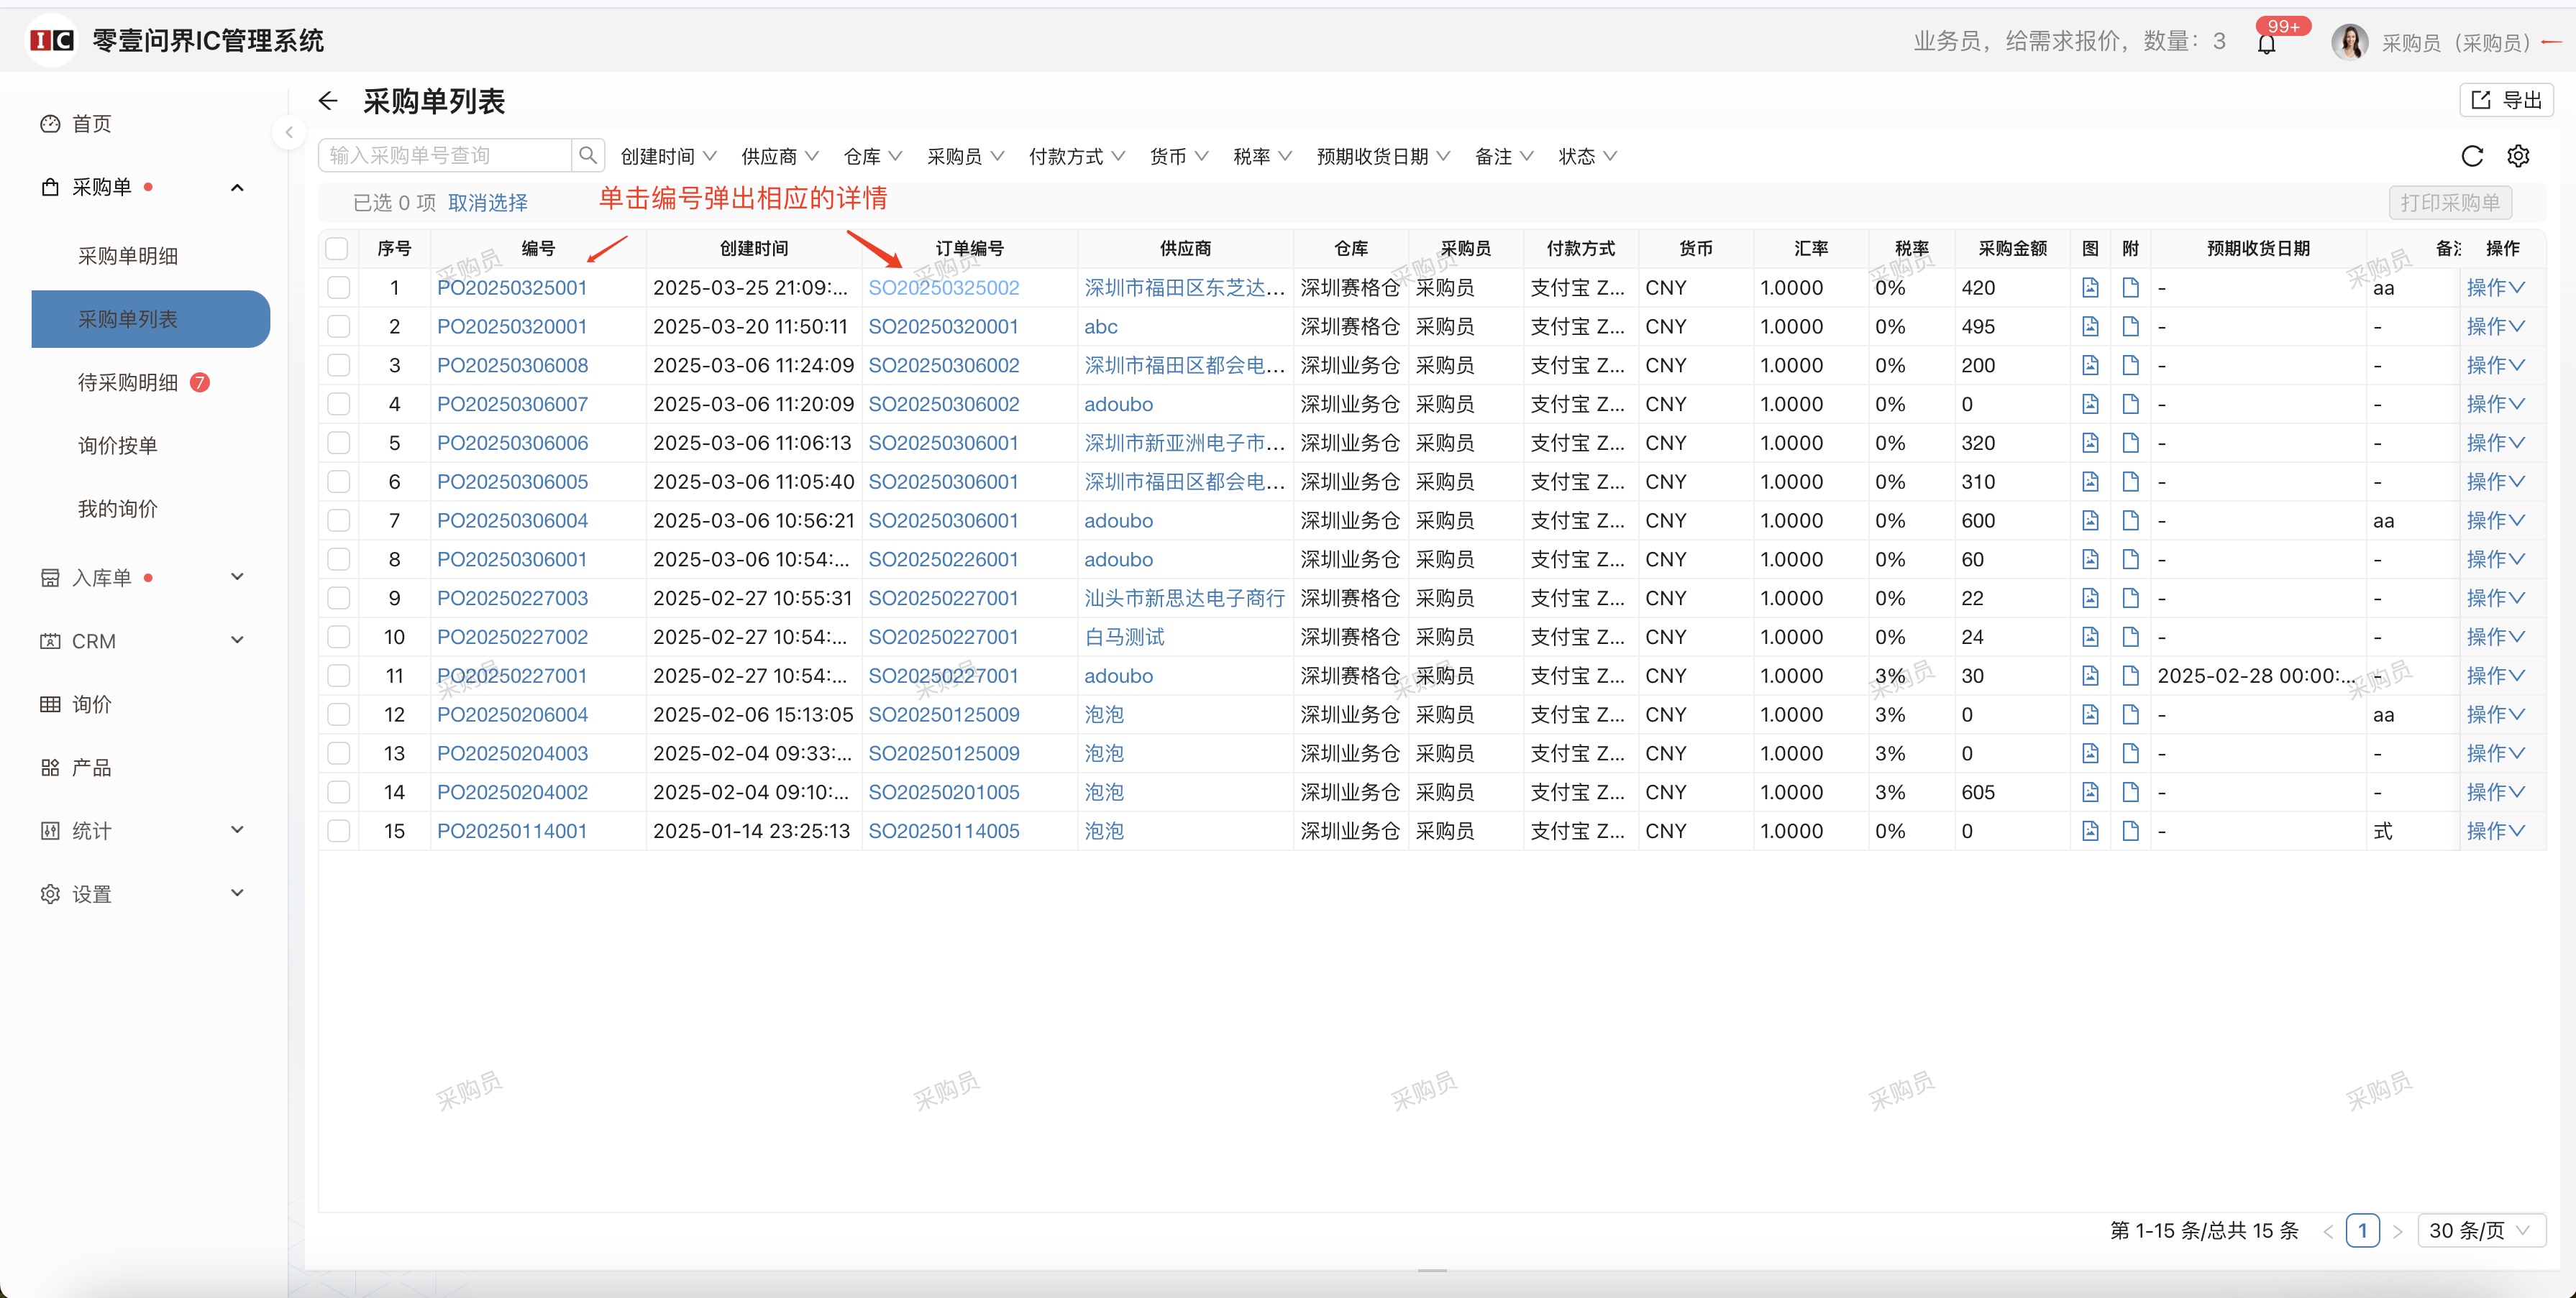Collapse the sidebar with chevron handle

pyautogui.click(x=289, y=132)
